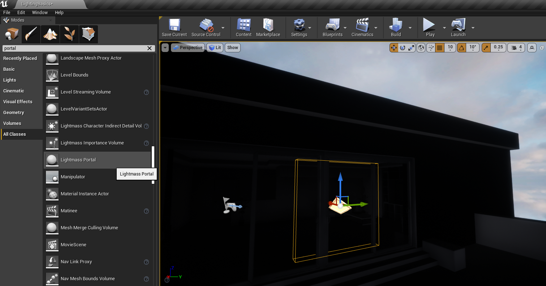Open help for Matinee item
Image resolution: width=546 pixels, height=286 pixels.
click(146, 211)
